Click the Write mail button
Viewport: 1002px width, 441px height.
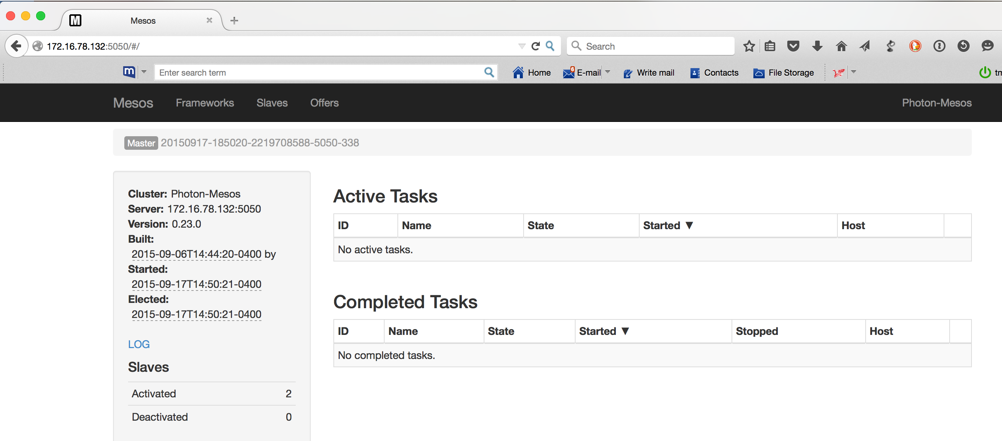(648, 73)
